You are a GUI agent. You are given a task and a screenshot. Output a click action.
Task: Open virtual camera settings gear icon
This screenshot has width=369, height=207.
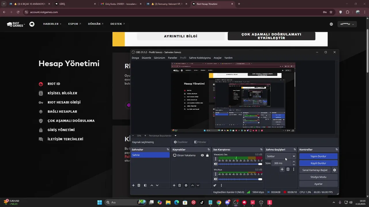(x=334, y=170)
